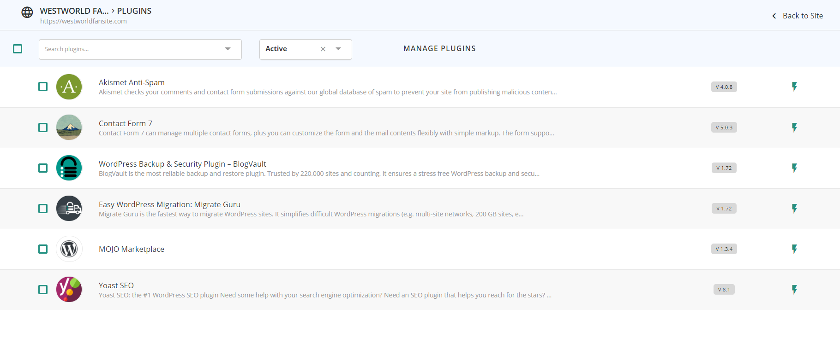Tick the Migrate Guru checkbox
Image resolution: width=840 pixels, height=337 pixels.
pyautogui.click(x=43, y=208)
